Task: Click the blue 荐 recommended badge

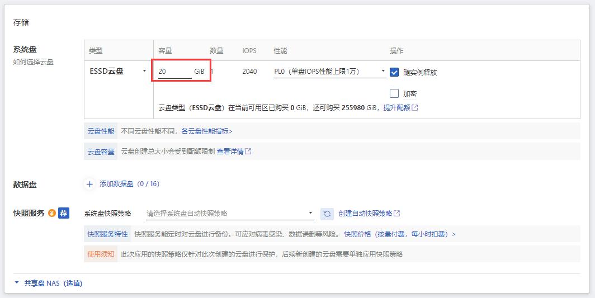Action: [x=64, y=213]
